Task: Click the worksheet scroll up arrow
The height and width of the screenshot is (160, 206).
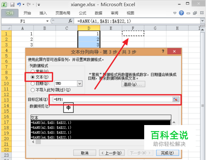Action: (203, 29)
